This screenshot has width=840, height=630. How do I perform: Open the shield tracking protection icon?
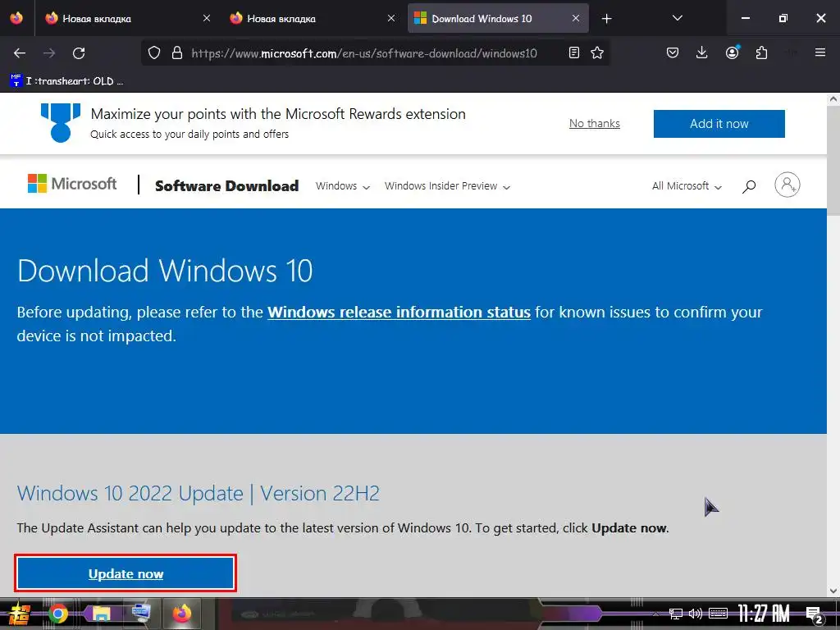point(154,53)
